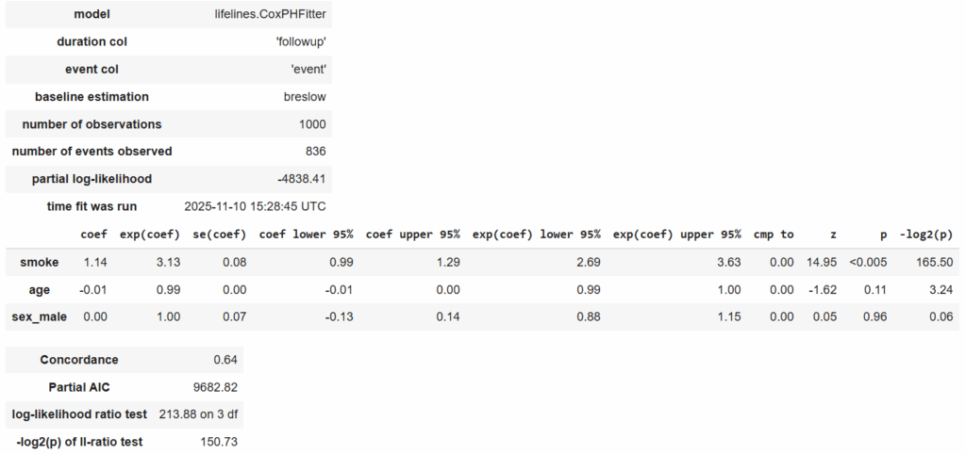This screenshot has height=454, width=966.
Task: Click smoke se(coef) value 0.08
Action: tap(234, 262)
